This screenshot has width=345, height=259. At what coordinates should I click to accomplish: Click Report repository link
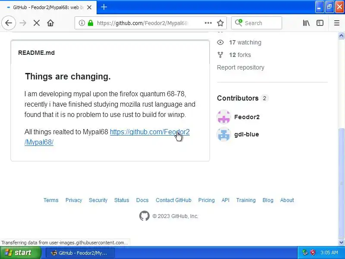[x=241, y=67]
